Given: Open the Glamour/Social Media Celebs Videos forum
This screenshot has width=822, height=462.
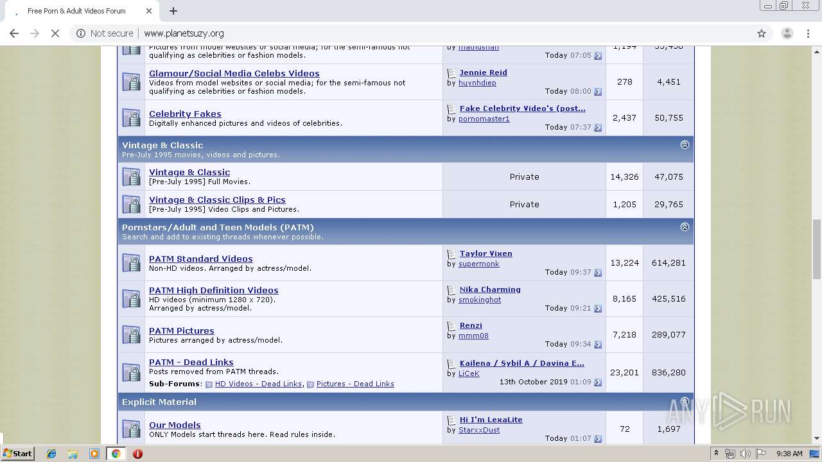Looking at the screenshot, I should tap(234, 73).
